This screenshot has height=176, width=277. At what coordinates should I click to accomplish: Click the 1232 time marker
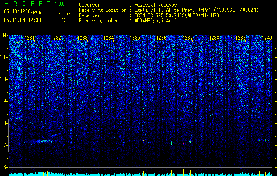pyautogui.click(x=56, y=38)
